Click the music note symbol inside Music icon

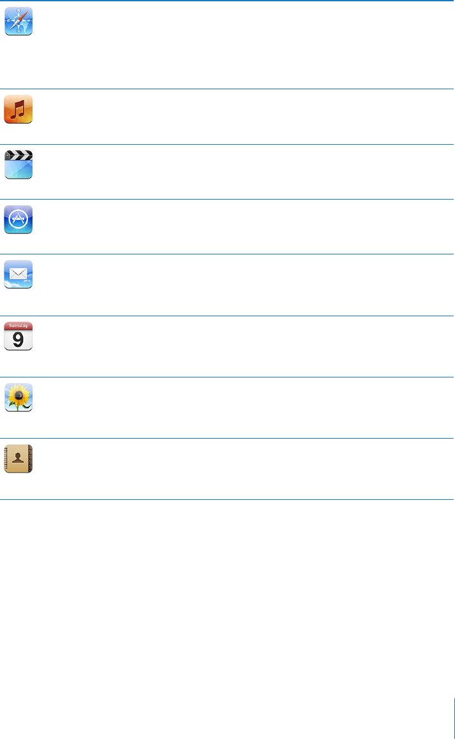pyautogui.click(x=18, y=109)
